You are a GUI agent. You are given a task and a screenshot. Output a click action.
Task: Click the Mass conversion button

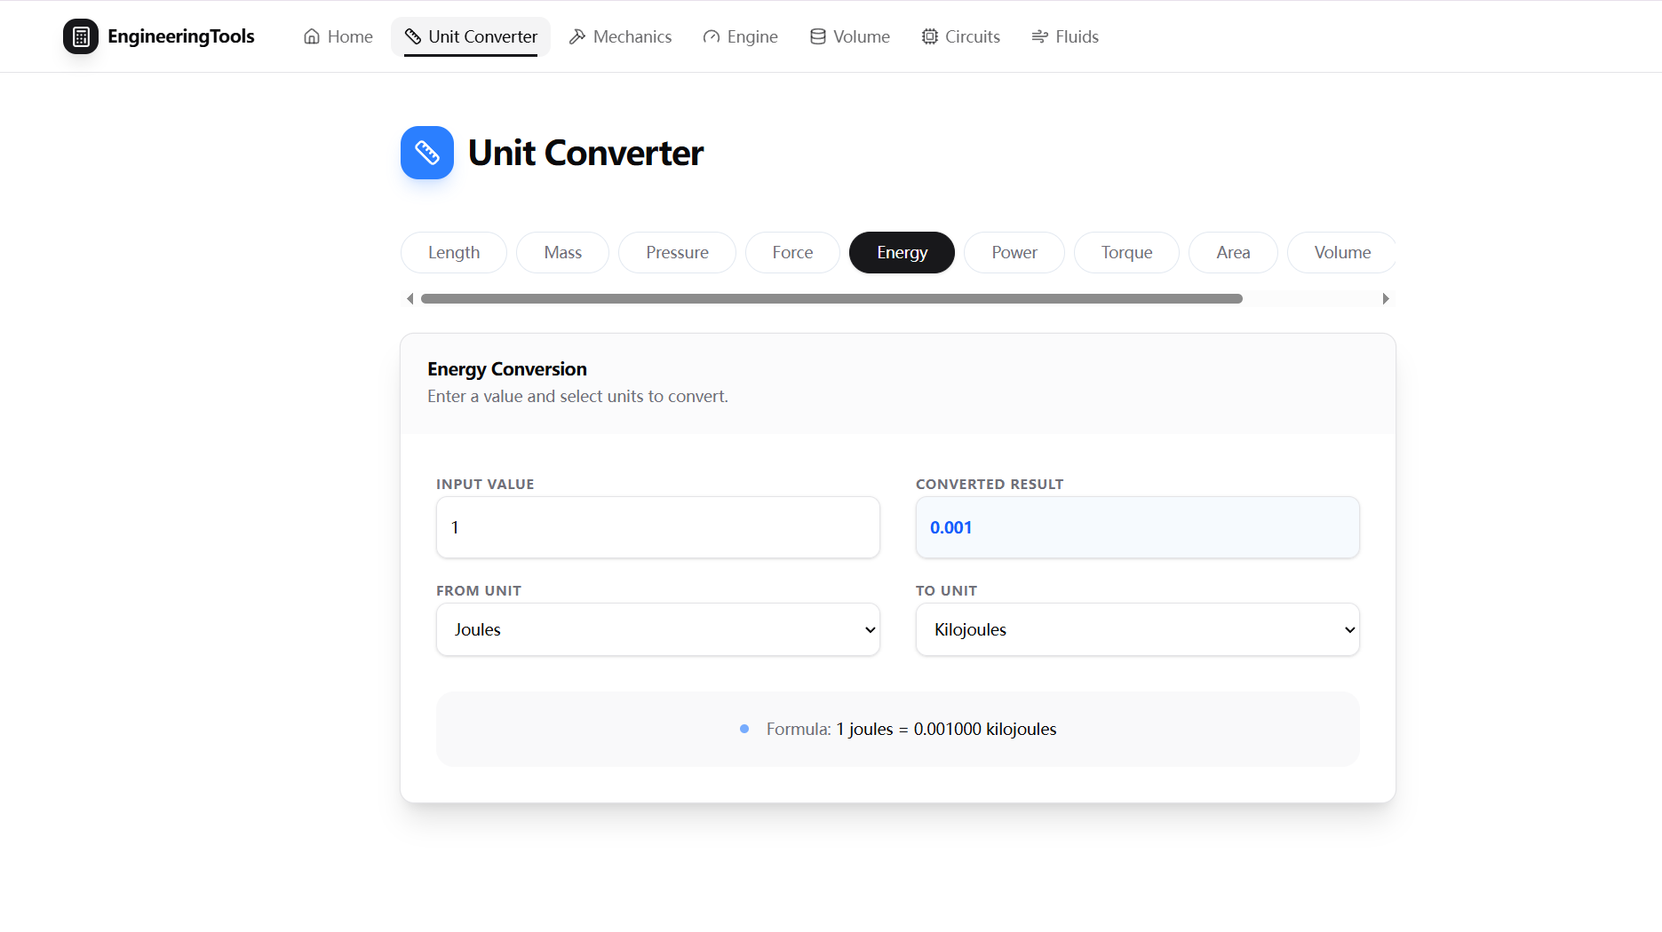(562, 252)
